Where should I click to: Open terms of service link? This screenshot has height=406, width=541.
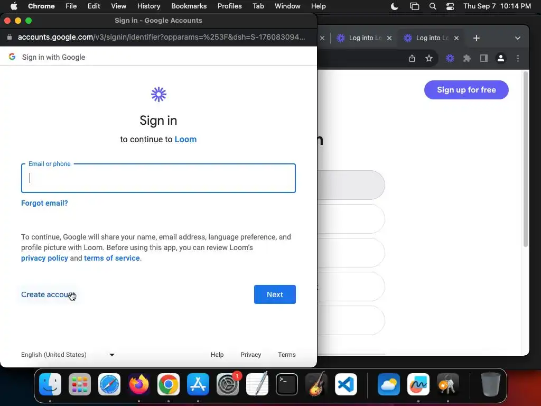[112, 258]
